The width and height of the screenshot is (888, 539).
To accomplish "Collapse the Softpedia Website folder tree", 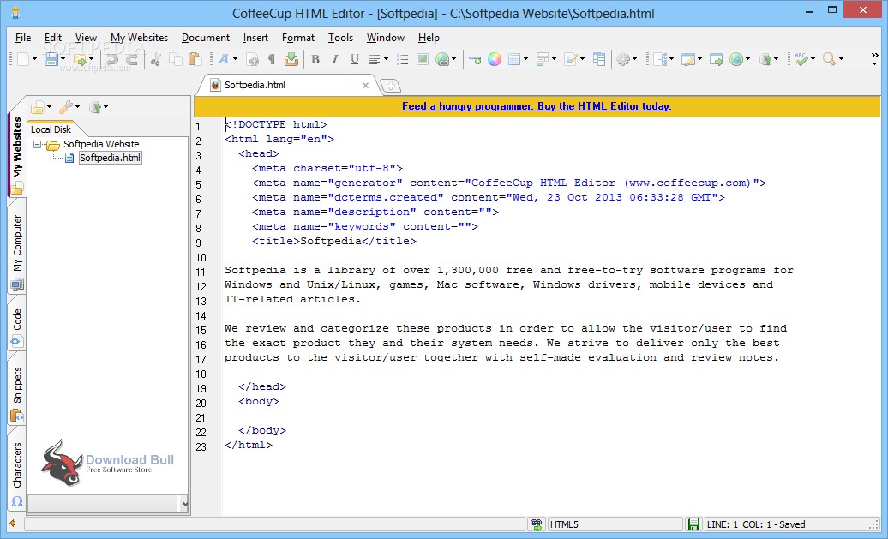I will point(38,144).
